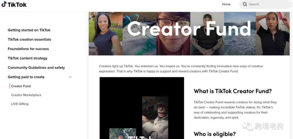Click What is TikTok Creator Fund heading
The image size is (293, 139).
pyautogui.click(x=233, y=91)
